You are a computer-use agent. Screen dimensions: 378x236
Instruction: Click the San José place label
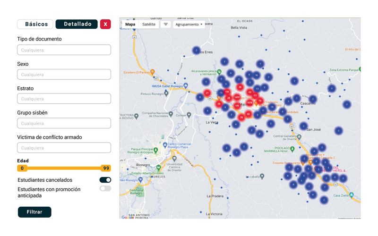tap(314, 129)
